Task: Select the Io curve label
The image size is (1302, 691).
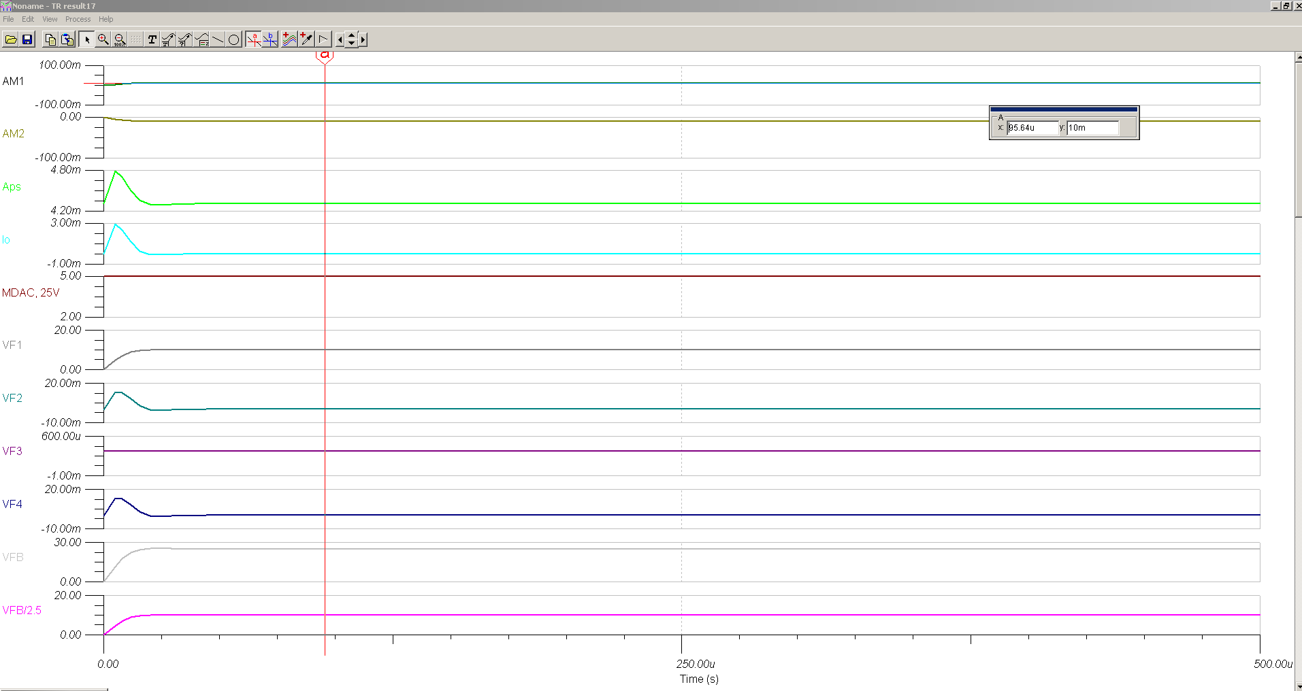Action: pos(6,240)
